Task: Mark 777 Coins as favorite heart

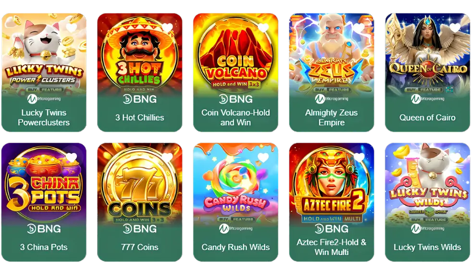Action: pyautogui.click(x=167, y=157)
